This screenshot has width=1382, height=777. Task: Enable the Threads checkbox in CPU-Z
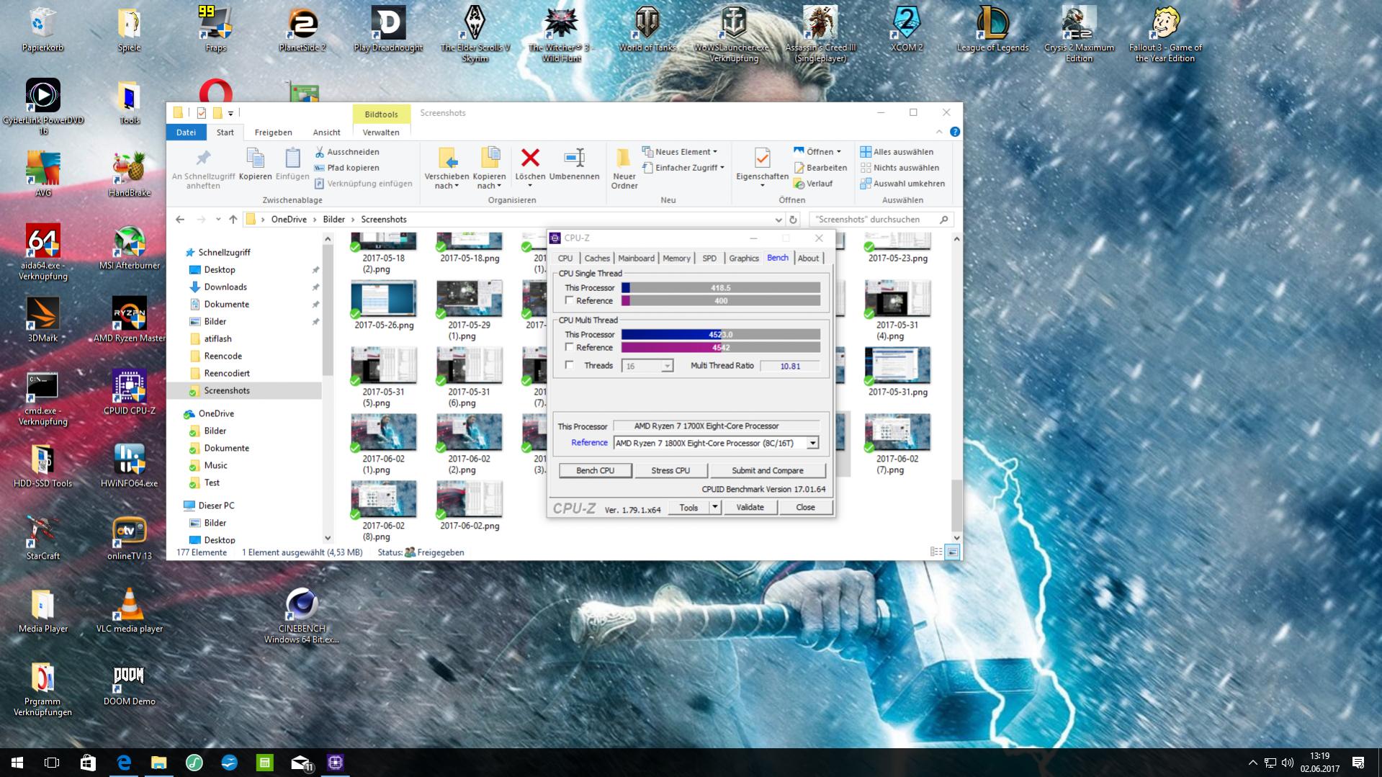570,365
